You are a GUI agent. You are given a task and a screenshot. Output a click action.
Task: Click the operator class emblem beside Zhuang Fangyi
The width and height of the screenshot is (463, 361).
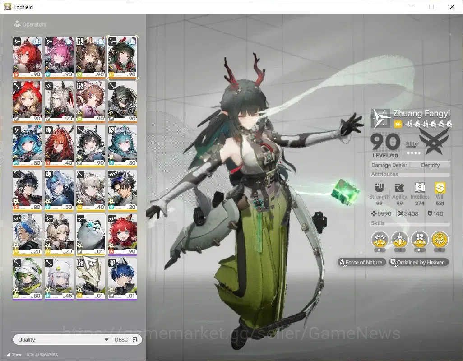pyautogui.click(x=380, y=119)
